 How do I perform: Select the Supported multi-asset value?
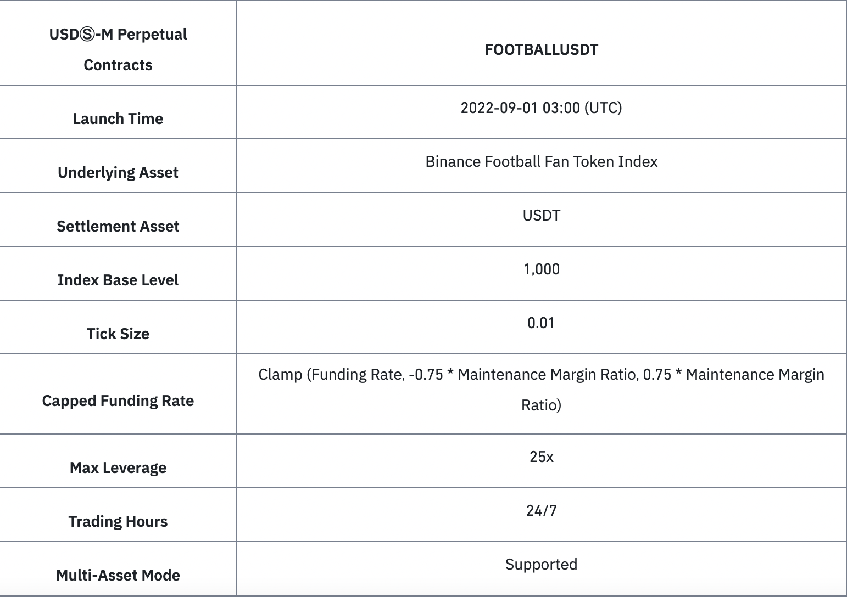pos(541,564)
